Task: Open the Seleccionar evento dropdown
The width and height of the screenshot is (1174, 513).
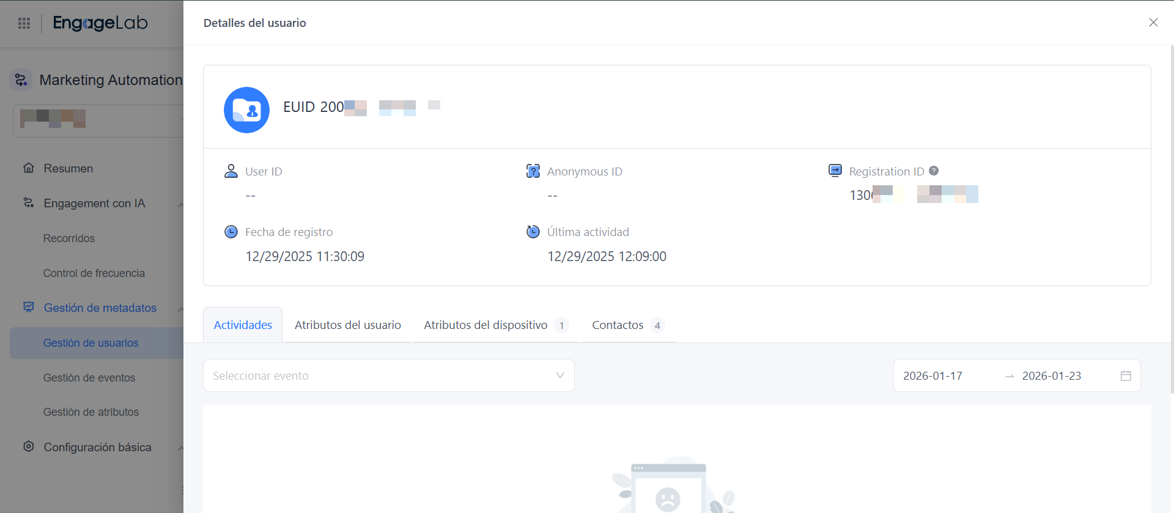Action: point(388,375)
